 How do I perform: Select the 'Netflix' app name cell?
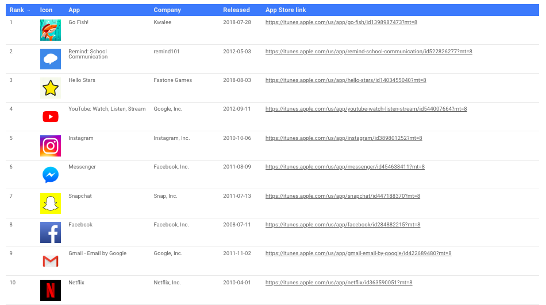pyautogui.click(x=76, y=283)
